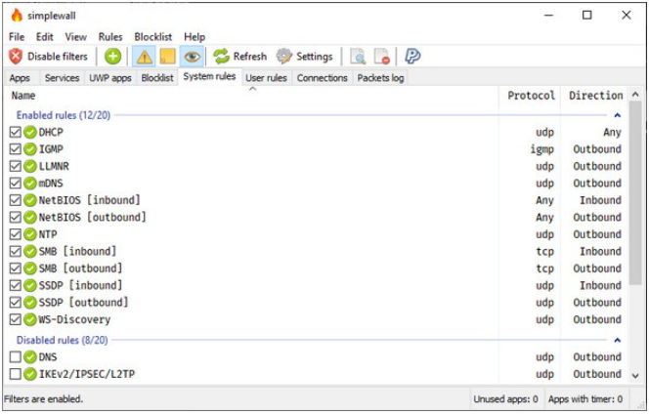
Task: Open the Edit menu
Action: (45, 37)
